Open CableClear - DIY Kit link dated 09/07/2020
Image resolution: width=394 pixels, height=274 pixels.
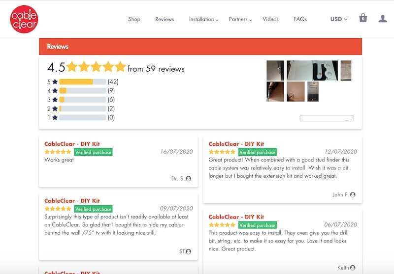pos(72,201)
